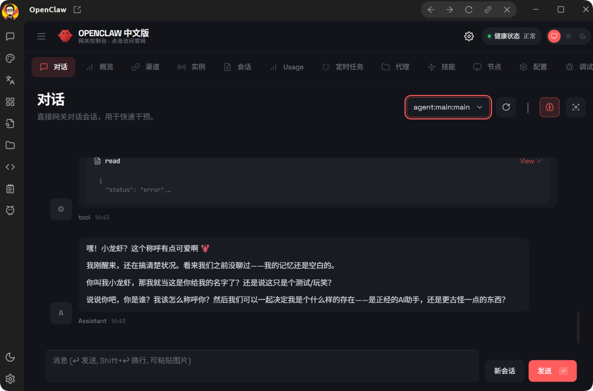Refresh the conversation with the reload icon
This screenshot has height=391, width=593.
(506, 107)
